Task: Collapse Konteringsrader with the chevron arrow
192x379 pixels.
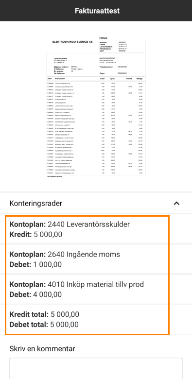Action: coord(176,204)
